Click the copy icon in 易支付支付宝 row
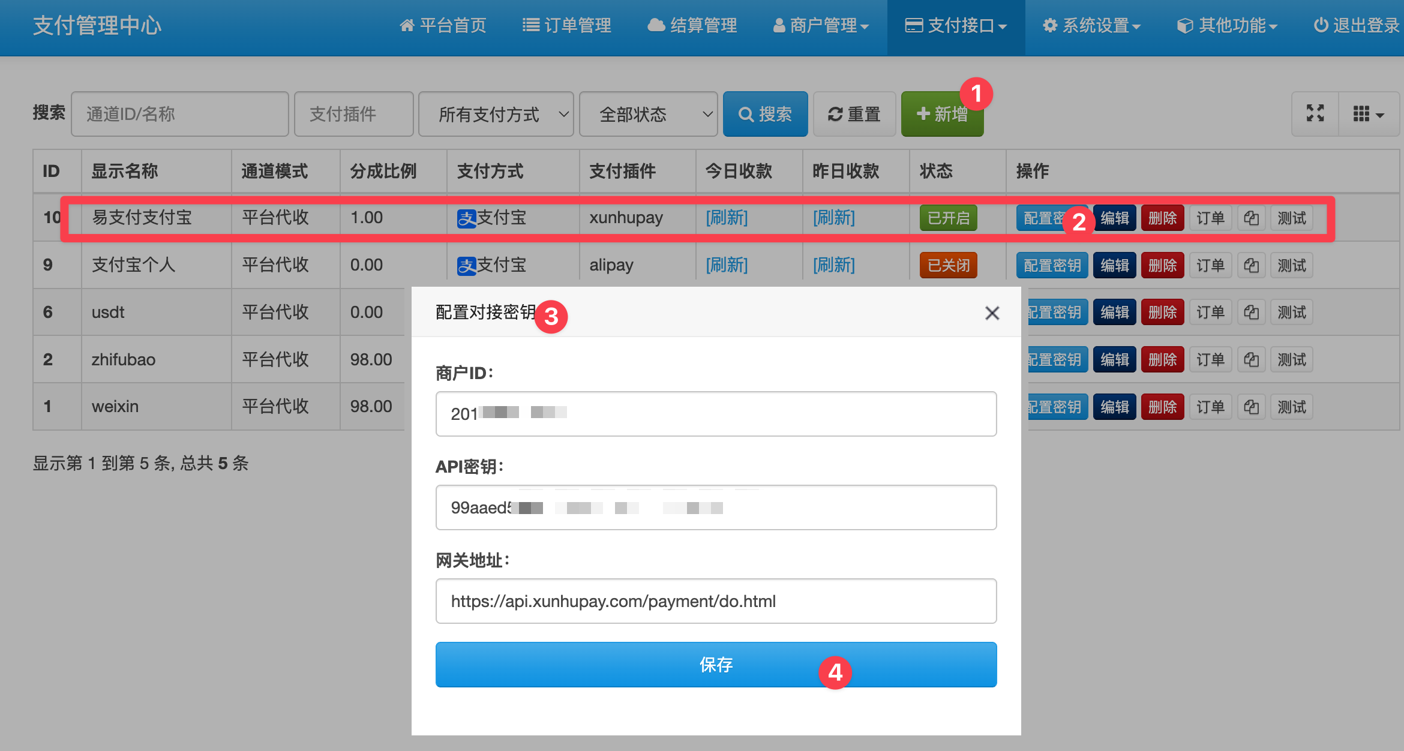The image size is (1404, 751). (x=1251, y=218)
